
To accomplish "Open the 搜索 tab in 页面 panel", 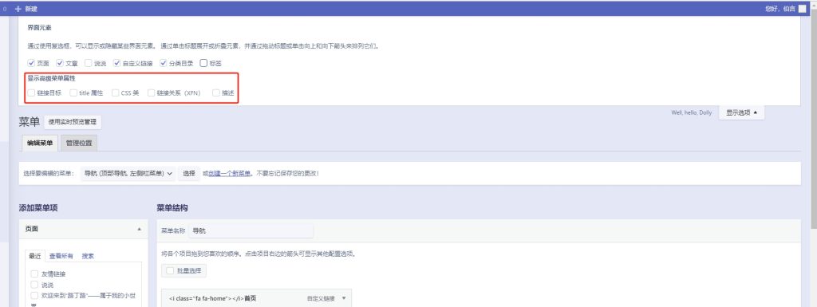I will click(x=88, y=256).
